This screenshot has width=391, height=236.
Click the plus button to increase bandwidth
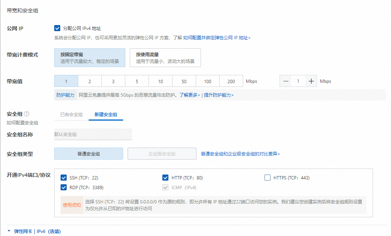[x=311, y=81]
